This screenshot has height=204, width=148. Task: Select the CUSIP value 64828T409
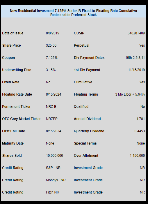[x=136, y=33]
